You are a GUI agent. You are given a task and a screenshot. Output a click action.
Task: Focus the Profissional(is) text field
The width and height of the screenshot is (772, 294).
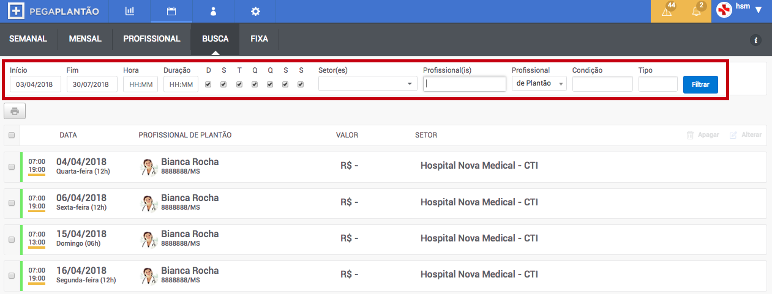point(465,84)
